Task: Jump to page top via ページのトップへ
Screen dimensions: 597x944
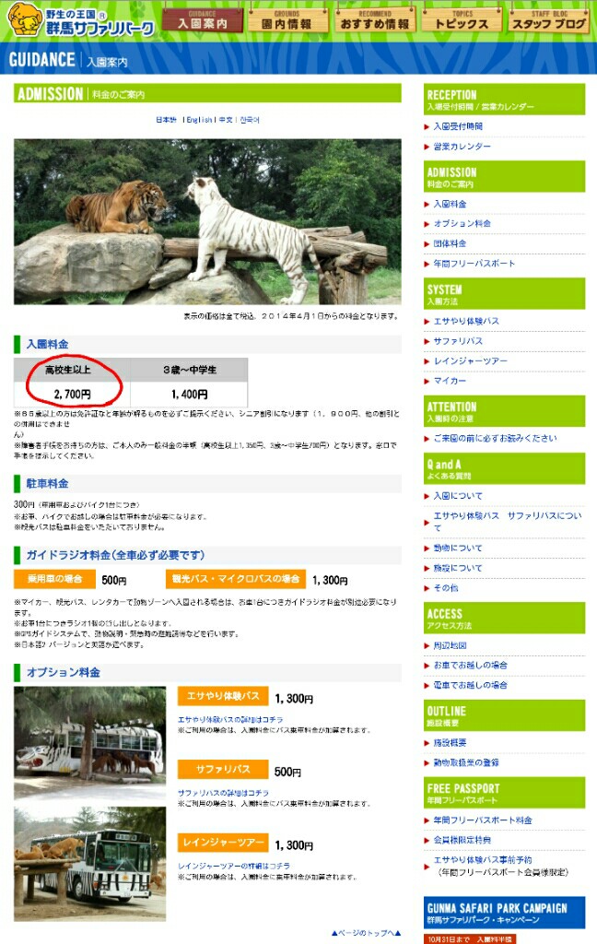Action: (x=366, y=933)
